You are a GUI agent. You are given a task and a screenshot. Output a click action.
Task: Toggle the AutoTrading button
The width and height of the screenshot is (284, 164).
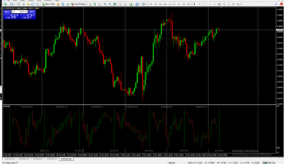point(78,4)
